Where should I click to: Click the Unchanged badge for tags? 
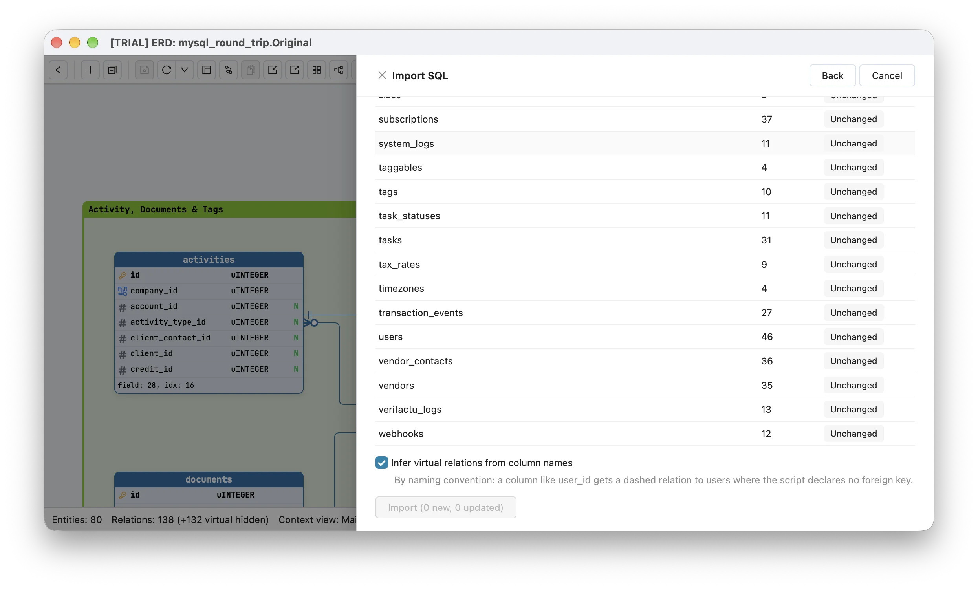click(x=853, y=192)
